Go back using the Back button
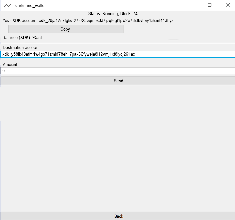The height and width of the screenshot is (220, 235). (x=118, y=216)
